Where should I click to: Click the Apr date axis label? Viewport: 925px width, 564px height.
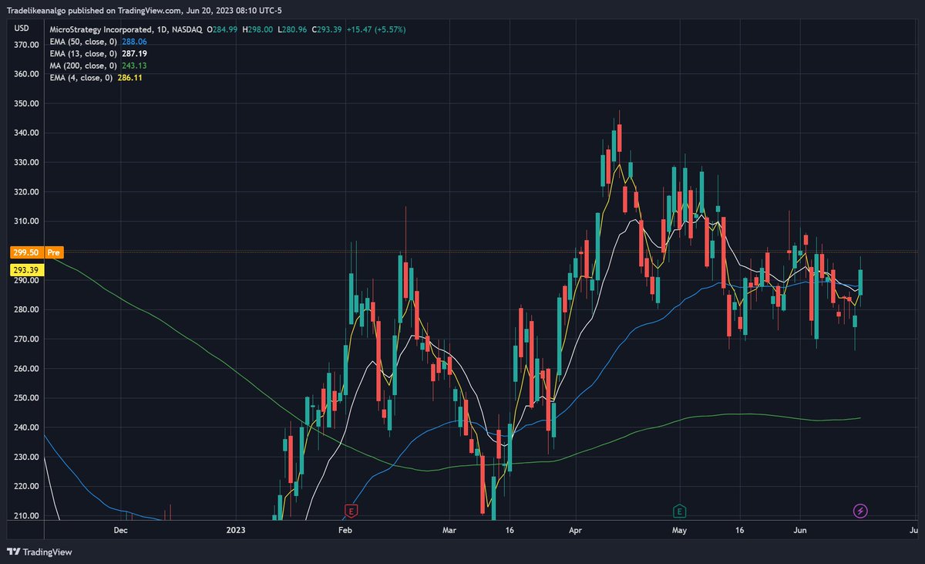[x=576, y=530]
